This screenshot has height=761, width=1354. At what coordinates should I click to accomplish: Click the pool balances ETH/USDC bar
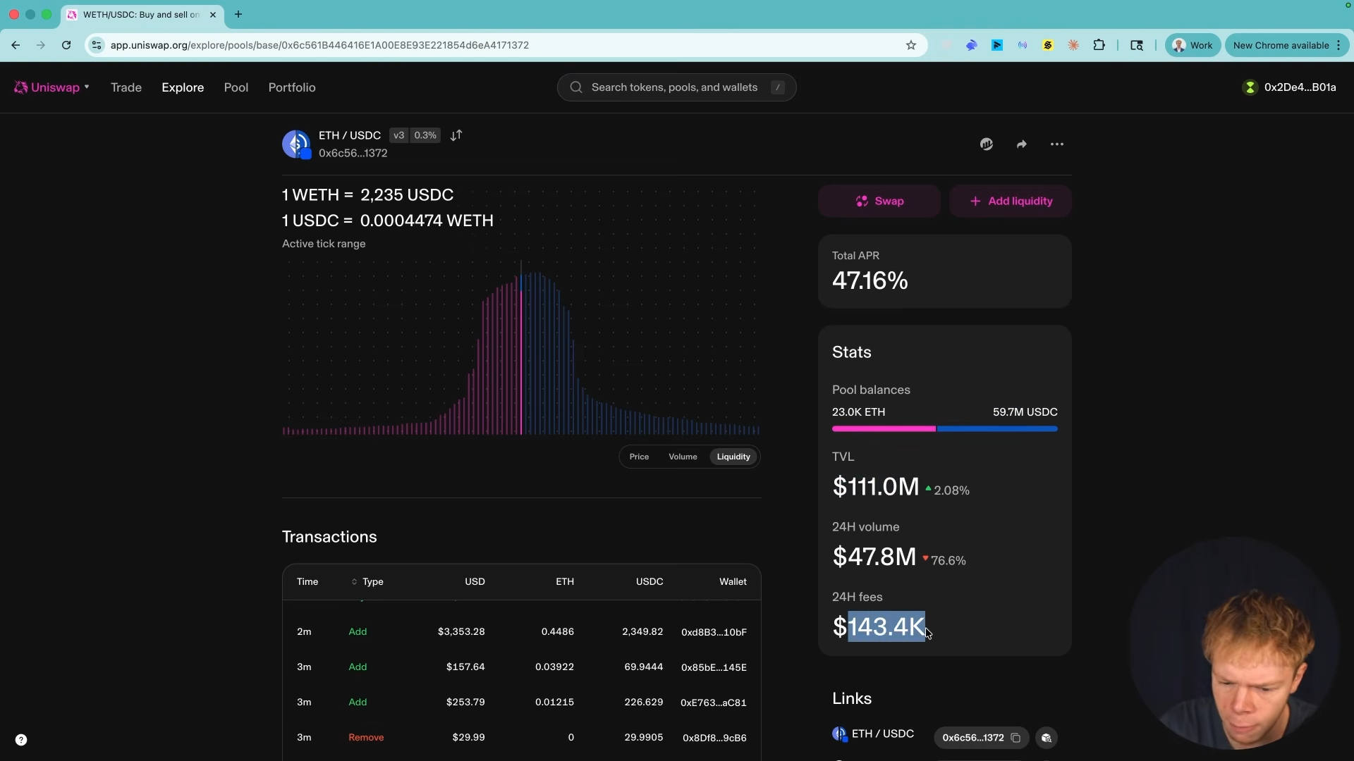coord(945,428)
